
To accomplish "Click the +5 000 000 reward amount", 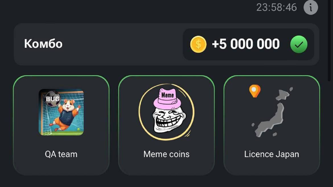I will click(x=246, y=44).
